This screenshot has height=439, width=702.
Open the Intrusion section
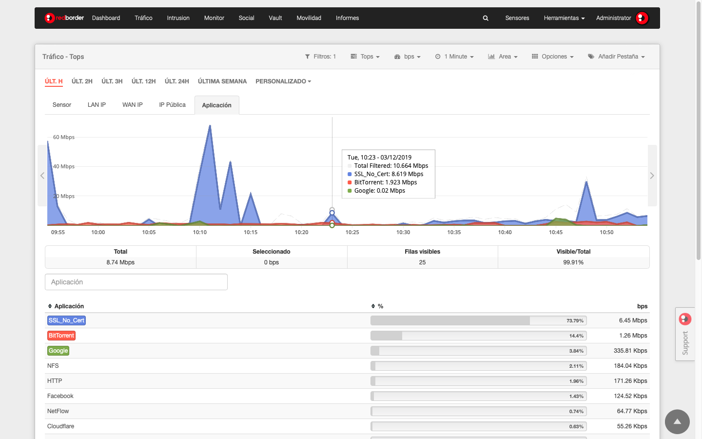coord(178,18)
